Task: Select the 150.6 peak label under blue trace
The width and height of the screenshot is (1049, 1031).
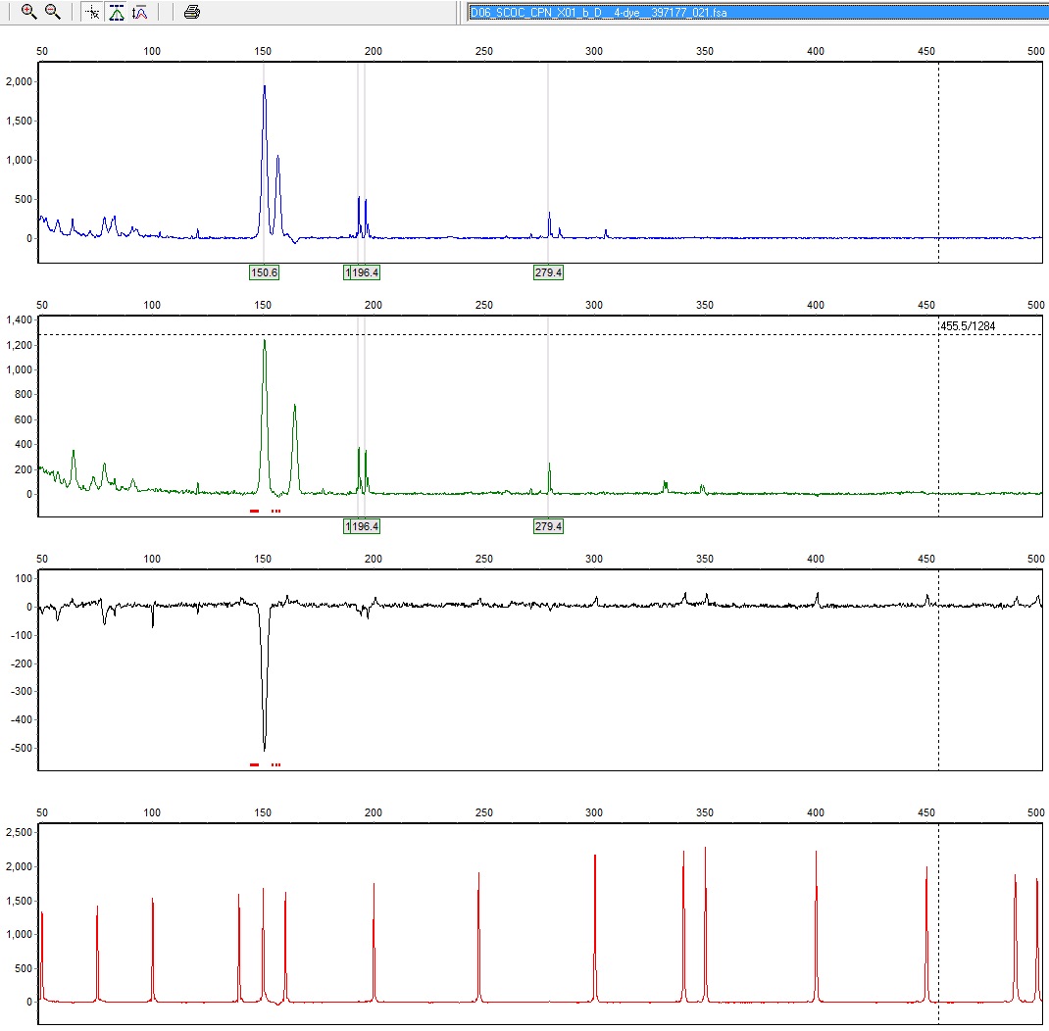Action: click(x=264, y=272)
